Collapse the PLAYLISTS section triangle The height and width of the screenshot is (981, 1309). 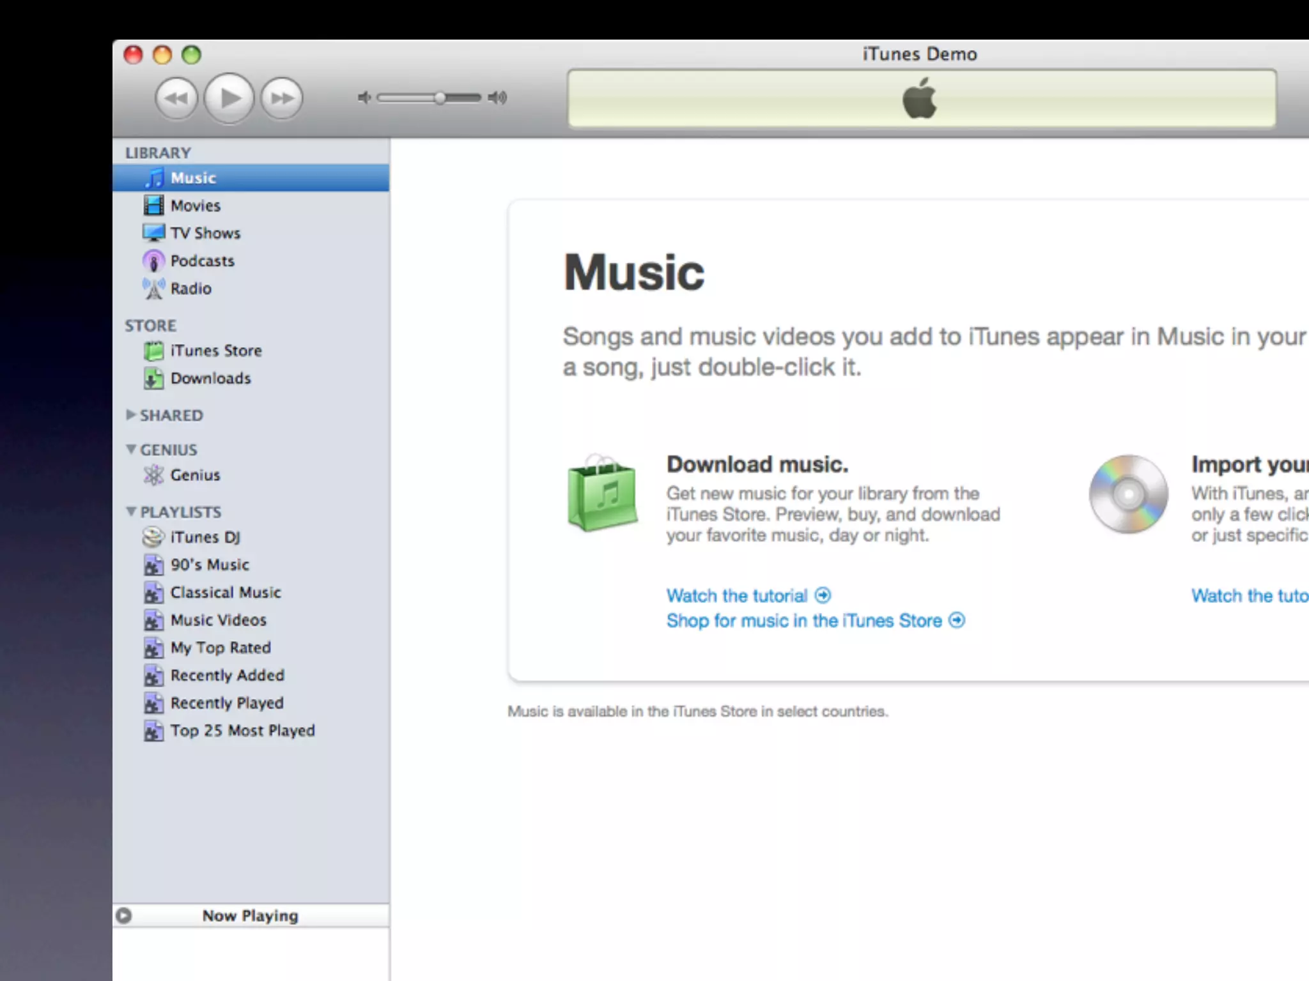click(x=131, y=512)
